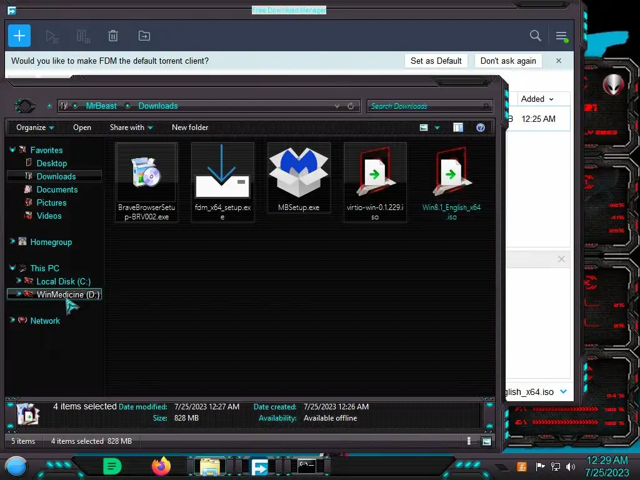Screen dimensions: 640x480
Task: Click Command Prompt taskbar icon
Action: (x=306, y=466)
